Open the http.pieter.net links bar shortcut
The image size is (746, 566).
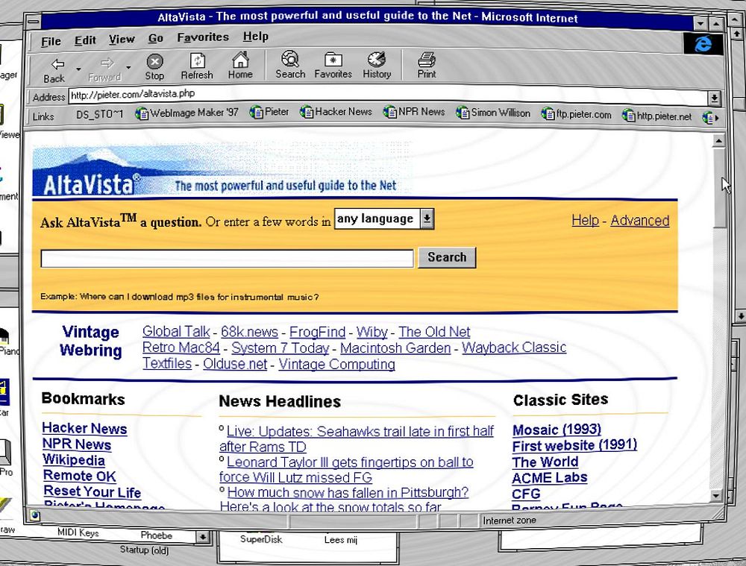click(x=657, y=116)
